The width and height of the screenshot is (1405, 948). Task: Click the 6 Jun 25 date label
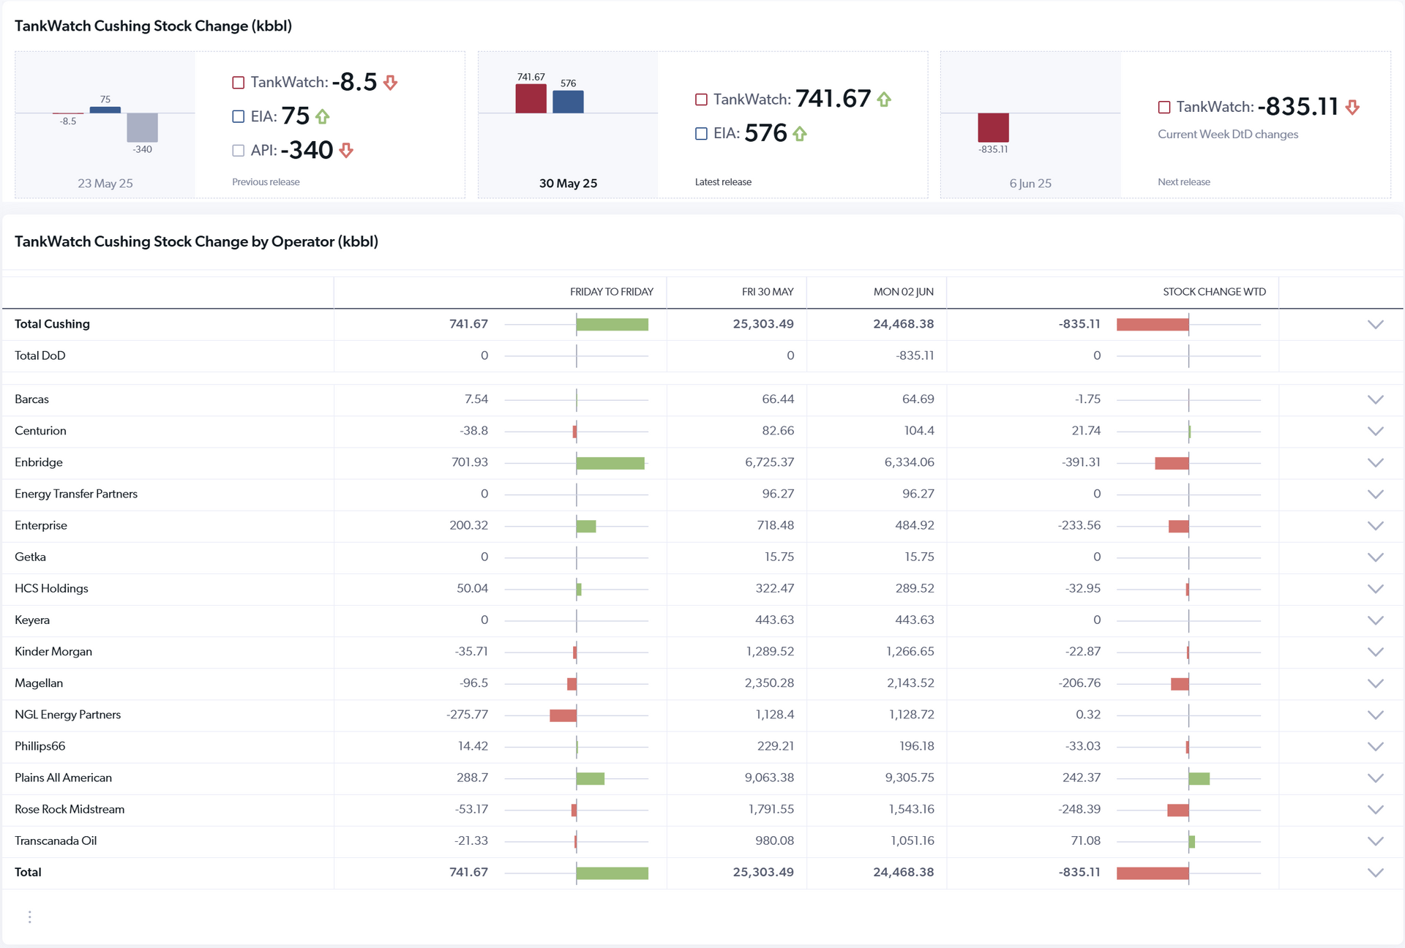click(x=1030, y=184)
